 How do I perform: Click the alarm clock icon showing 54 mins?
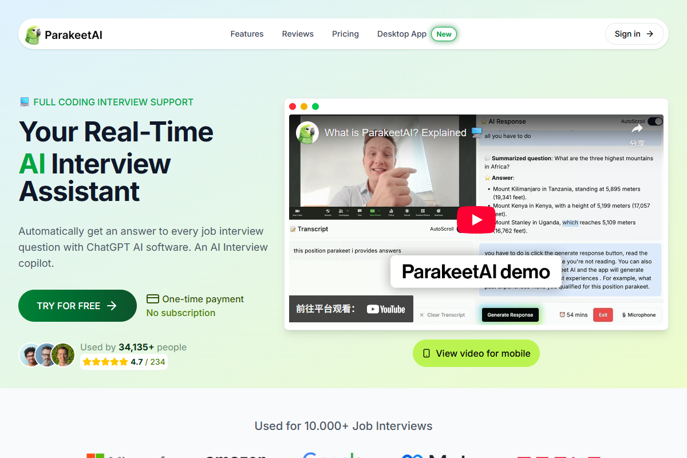pyautogui.click(x=562, y=314)
